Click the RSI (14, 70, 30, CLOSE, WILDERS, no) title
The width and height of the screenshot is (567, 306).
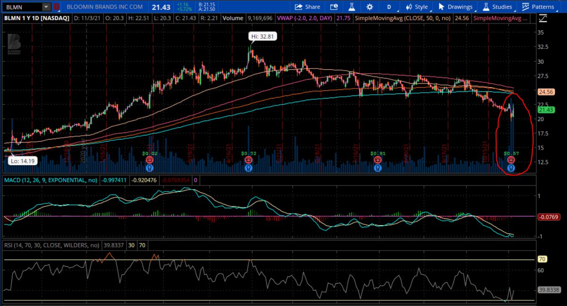tap(52, 245)
